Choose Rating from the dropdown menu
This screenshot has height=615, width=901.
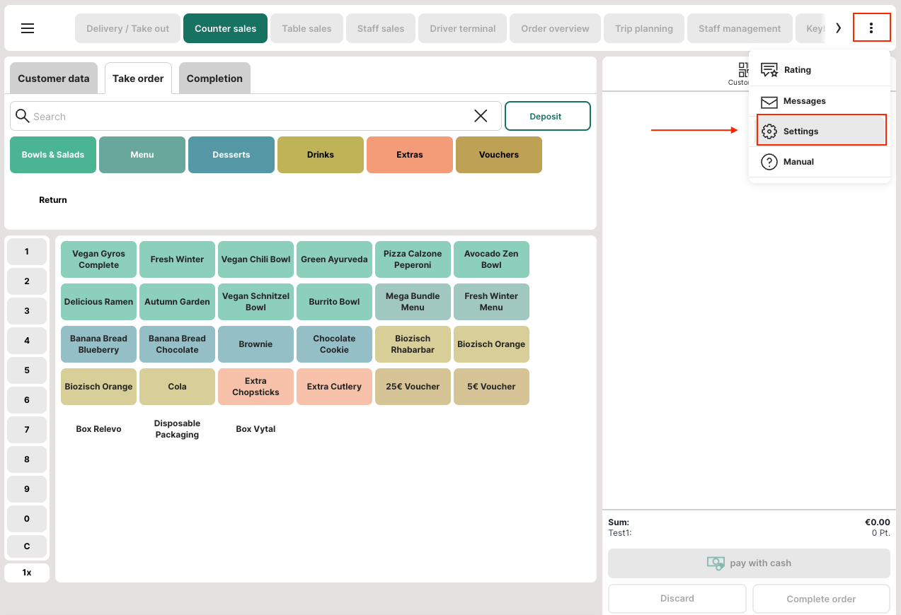pos(820,70)
